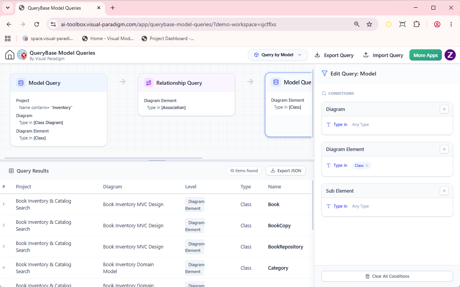Click Book Inventory Domain Model in Category row
460x287 pixels.
(128, 268)
